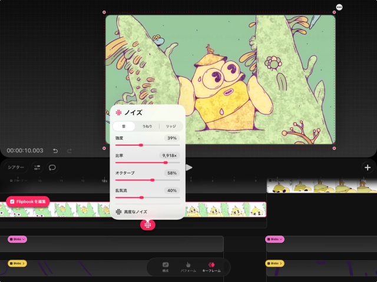Click the grid icon beside 高度なノイズ
The image size is (377, 282).
click(118, 211)
